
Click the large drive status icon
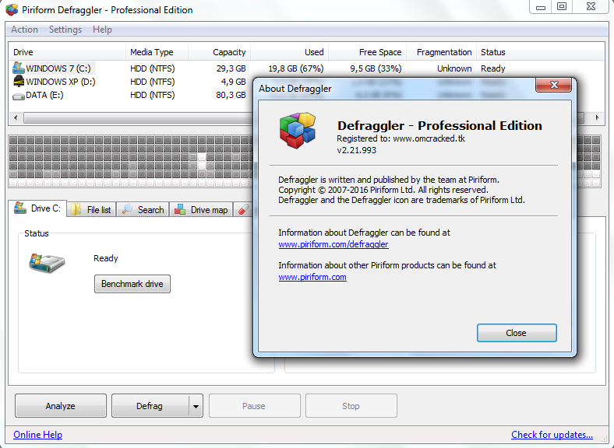pos(46,263)
